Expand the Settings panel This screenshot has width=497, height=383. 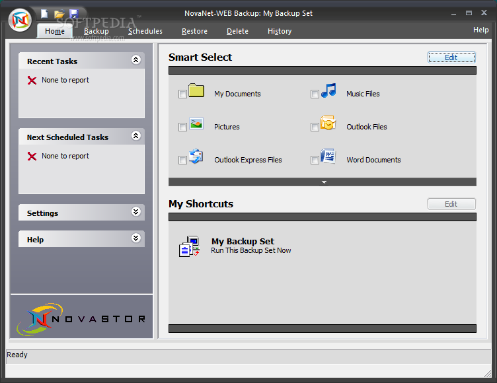(x=136, y=211)
